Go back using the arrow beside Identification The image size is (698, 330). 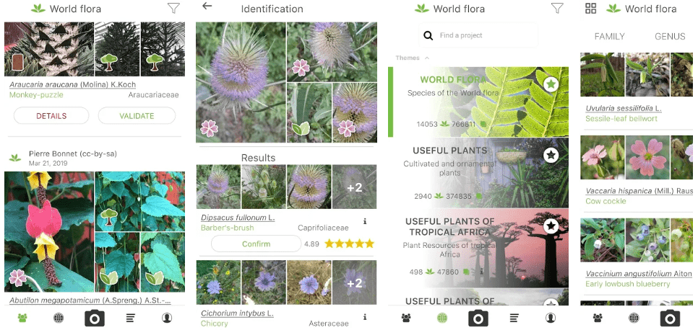click(207, 6)
